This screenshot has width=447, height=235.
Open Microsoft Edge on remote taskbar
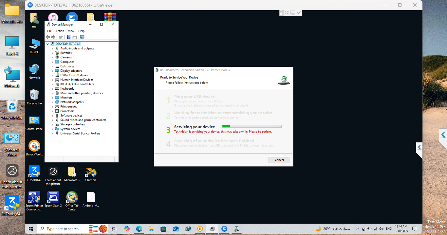(139, 229)
